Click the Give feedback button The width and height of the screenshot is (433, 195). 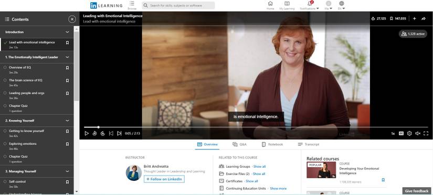tap(417, 191)
